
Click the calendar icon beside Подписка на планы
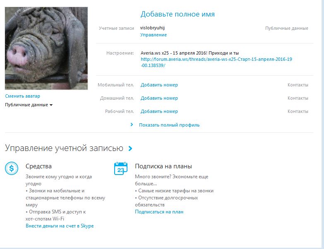coord(120,168)
